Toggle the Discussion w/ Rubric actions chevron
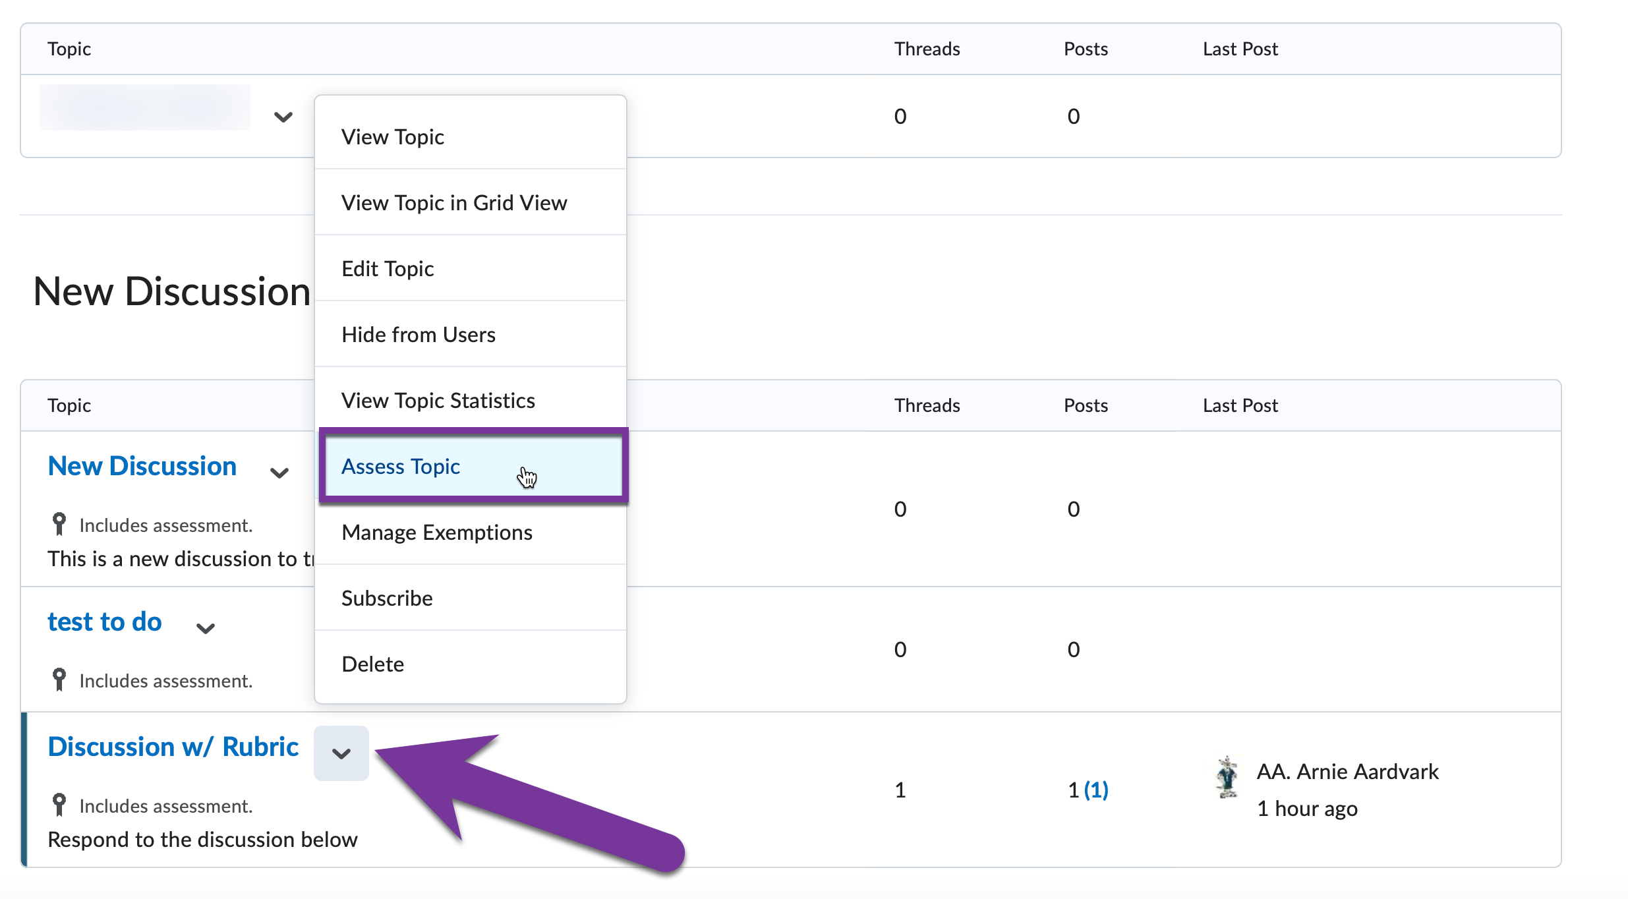1628x899 pixels. [341, 753]
